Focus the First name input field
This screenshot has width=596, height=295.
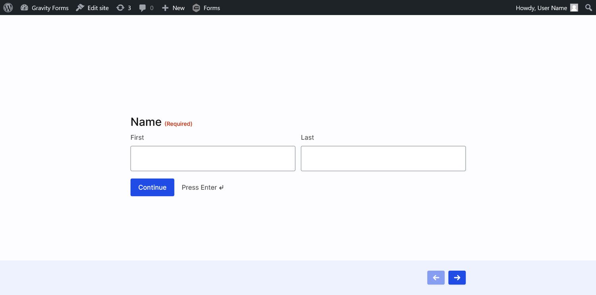(x=213, y=158)
